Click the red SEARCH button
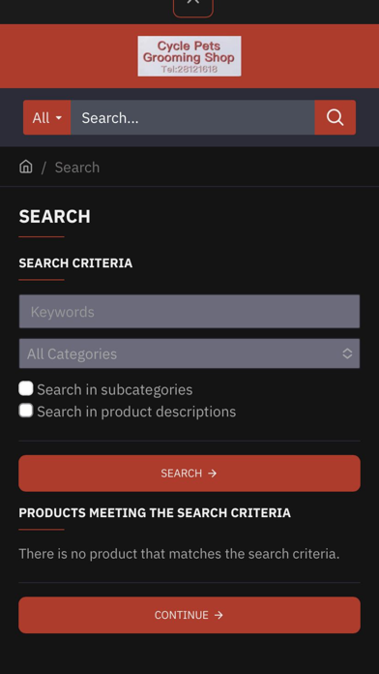This screenshot has width=379, height=674. (x=189, y=474)
